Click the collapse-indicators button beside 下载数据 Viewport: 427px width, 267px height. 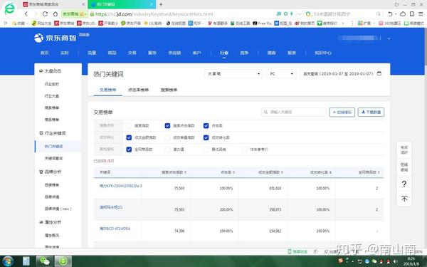[342, 112]
